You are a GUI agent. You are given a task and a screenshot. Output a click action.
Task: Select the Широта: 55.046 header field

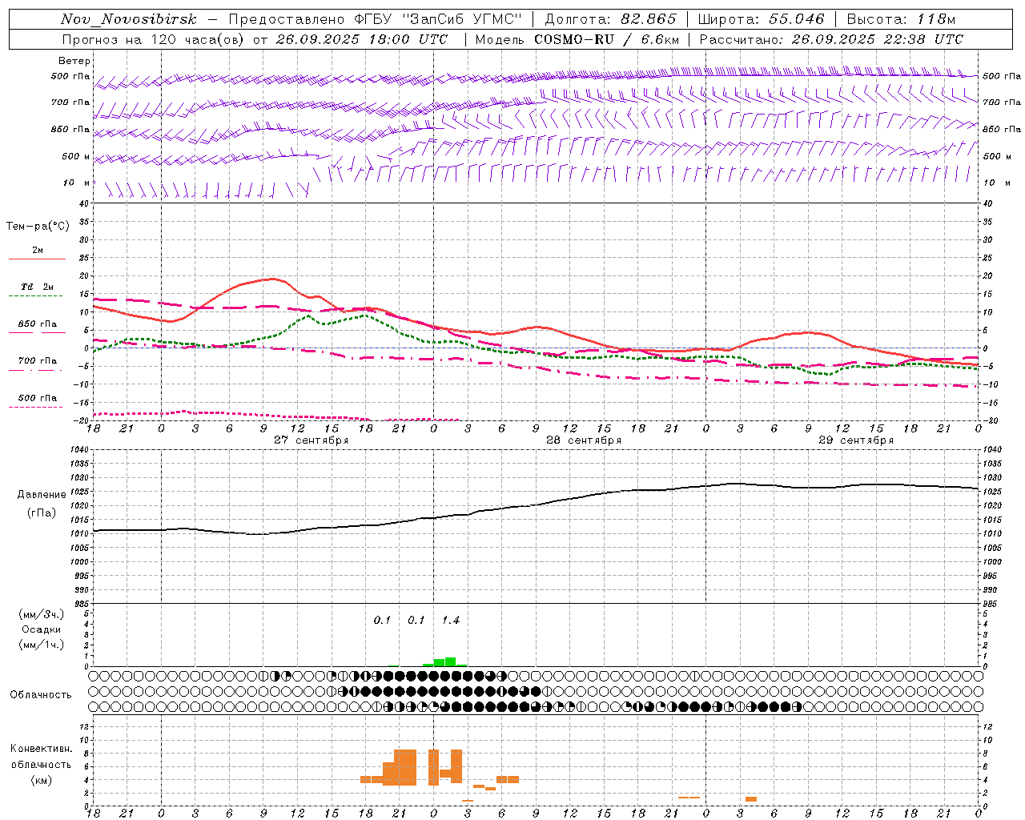pos(762,19)
